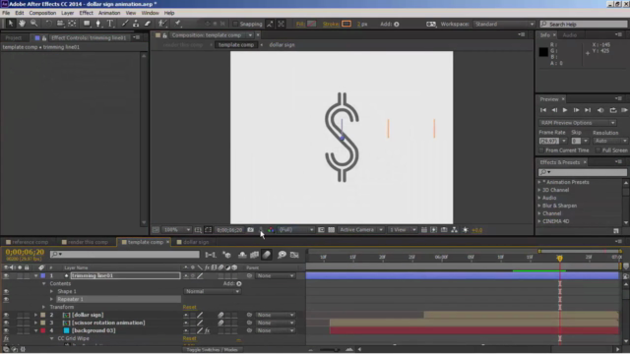
Task: Expand the Transform group
Action: pyautogui.click(x=43, y=307)
